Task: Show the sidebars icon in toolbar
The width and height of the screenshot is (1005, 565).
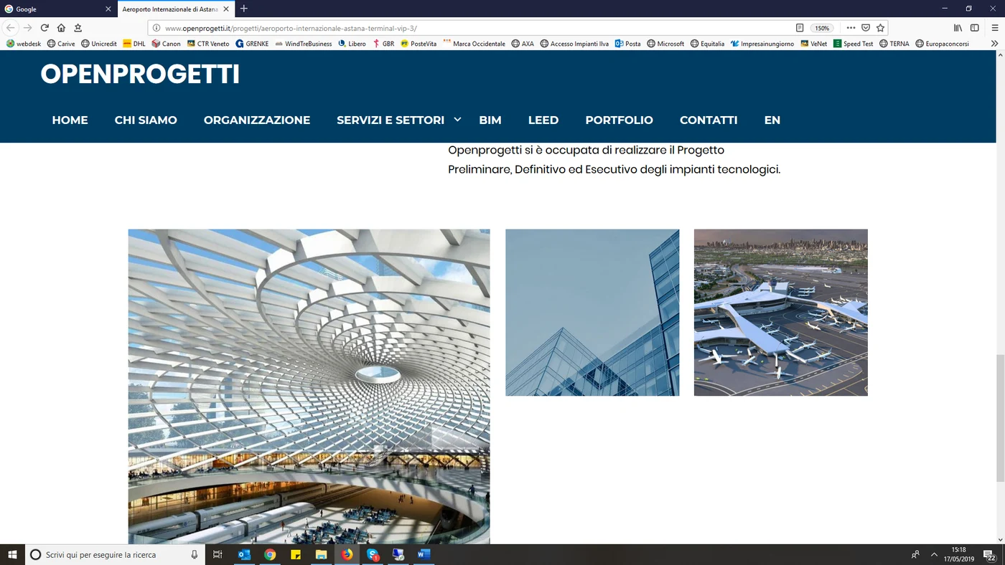Action: 974,28
